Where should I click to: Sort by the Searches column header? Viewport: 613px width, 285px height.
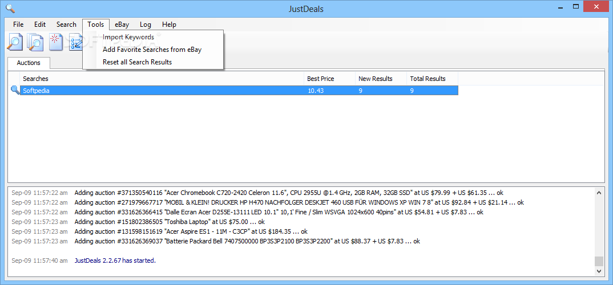(162, 79)
